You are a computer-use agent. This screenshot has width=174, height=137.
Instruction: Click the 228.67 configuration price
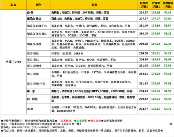point(144,12)
